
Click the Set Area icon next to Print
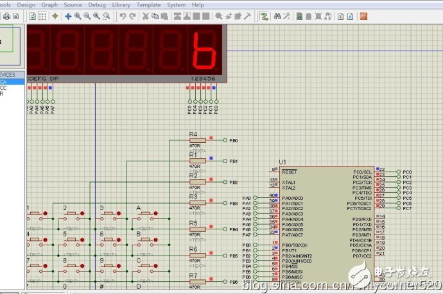point(17,17)
